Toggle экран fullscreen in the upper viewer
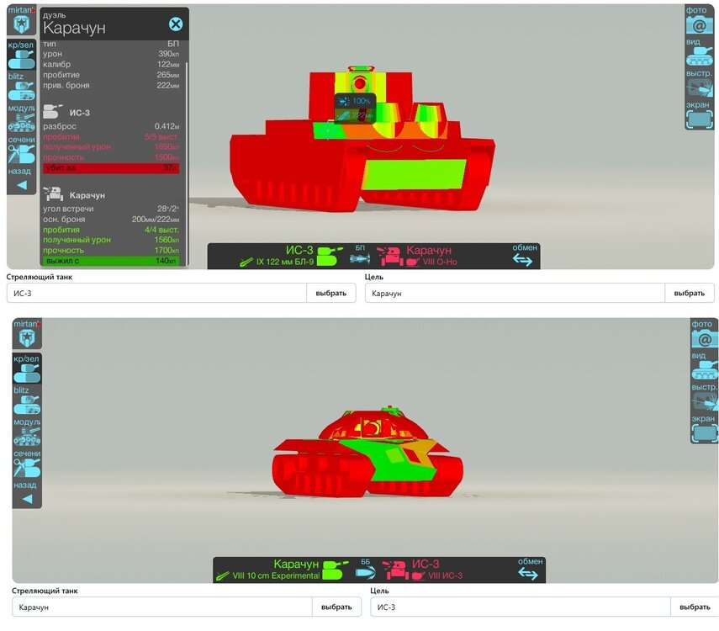The image size is (719, 631). pyautogui.click(x=699, y=115)
